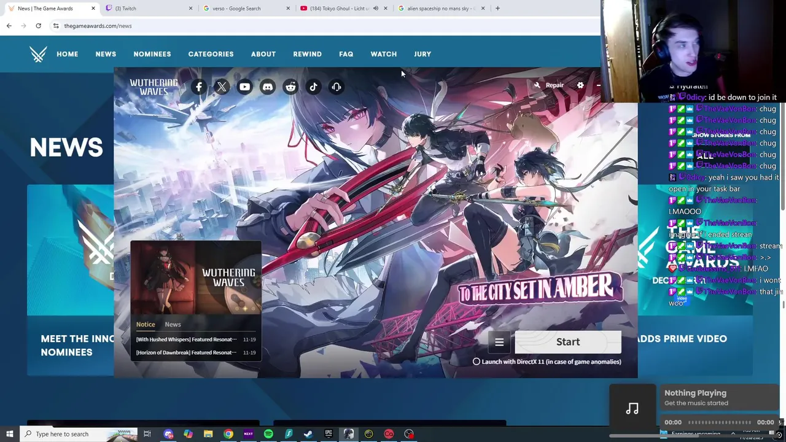Open ABOUT nav item
The image size is (786, 442).
pyautogui.click(x=263, y=54)
